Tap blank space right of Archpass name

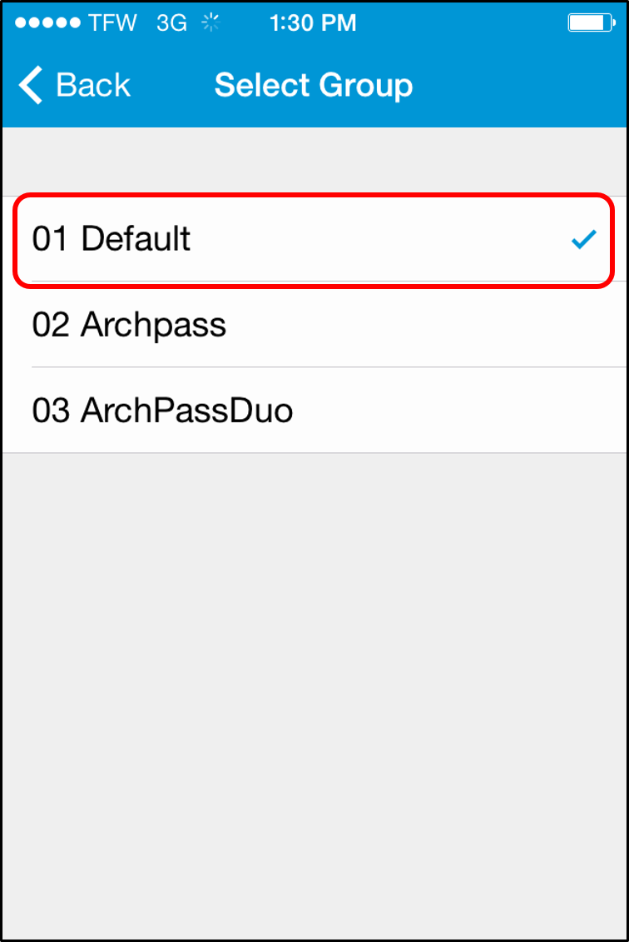pyautogui.click(x=426, y=325)
